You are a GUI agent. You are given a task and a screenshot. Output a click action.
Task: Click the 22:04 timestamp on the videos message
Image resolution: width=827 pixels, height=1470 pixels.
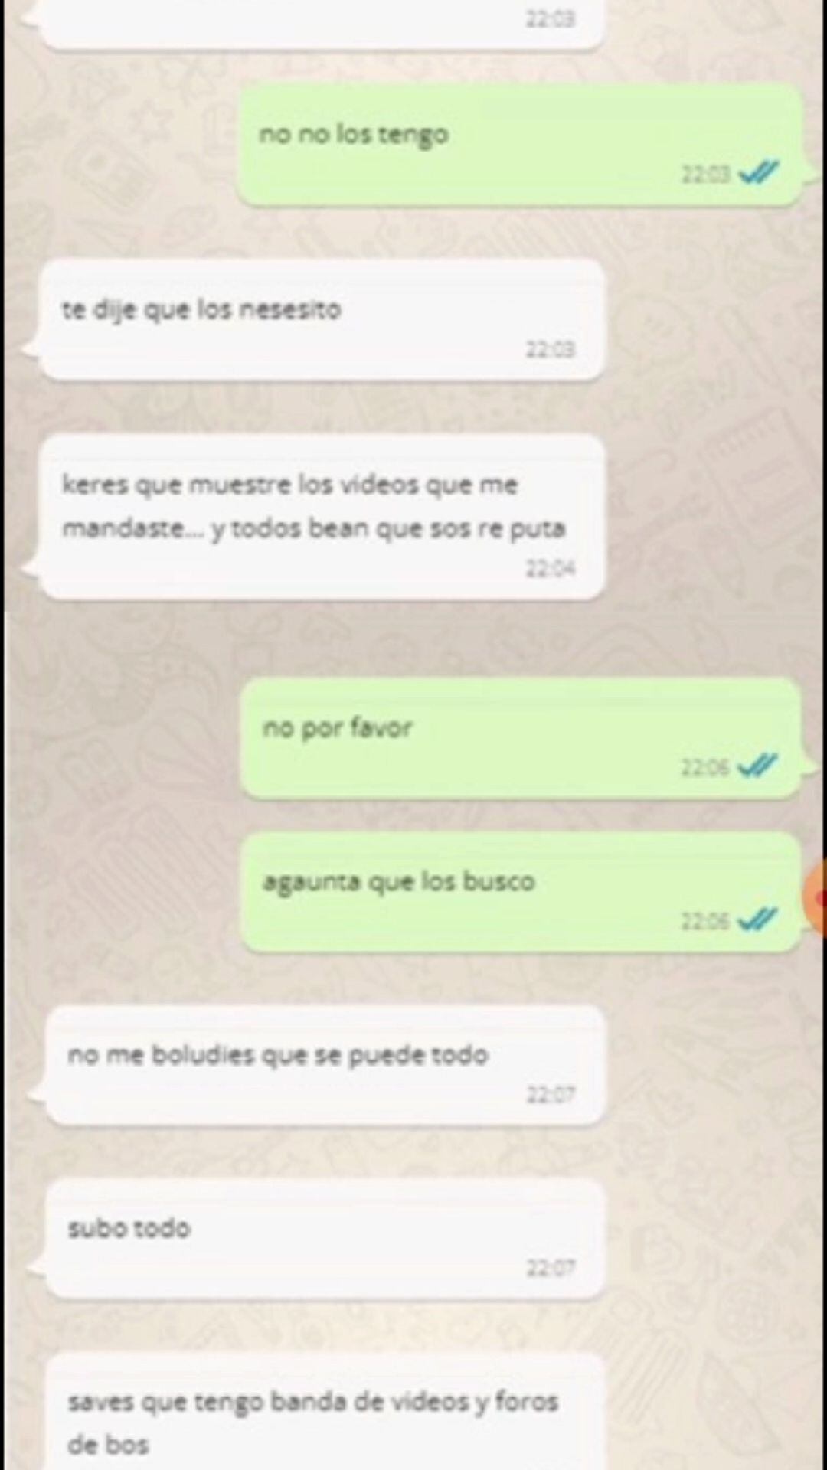click(x=550, y=568)
